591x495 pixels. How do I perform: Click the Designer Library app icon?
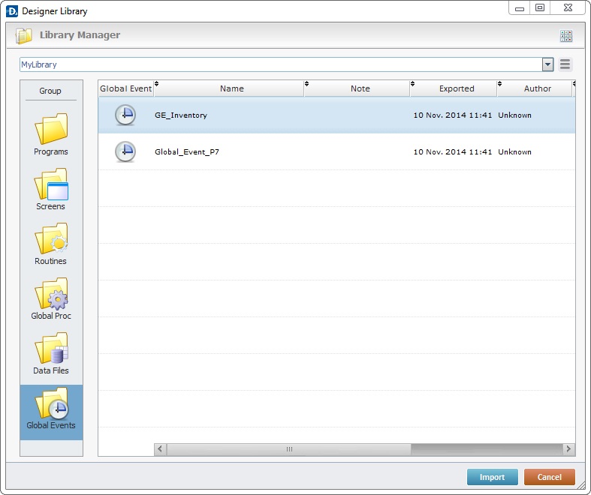pos(12,11)
